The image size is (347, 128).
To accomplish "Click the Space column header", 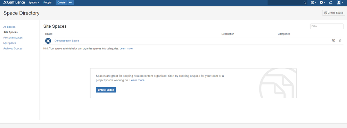I will tap(49, 34).
